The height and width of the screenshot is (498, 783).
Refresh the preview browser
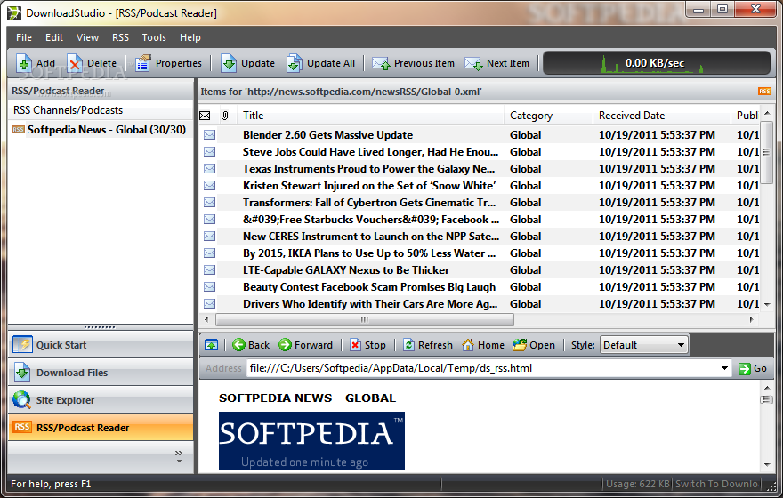point(428,345)
